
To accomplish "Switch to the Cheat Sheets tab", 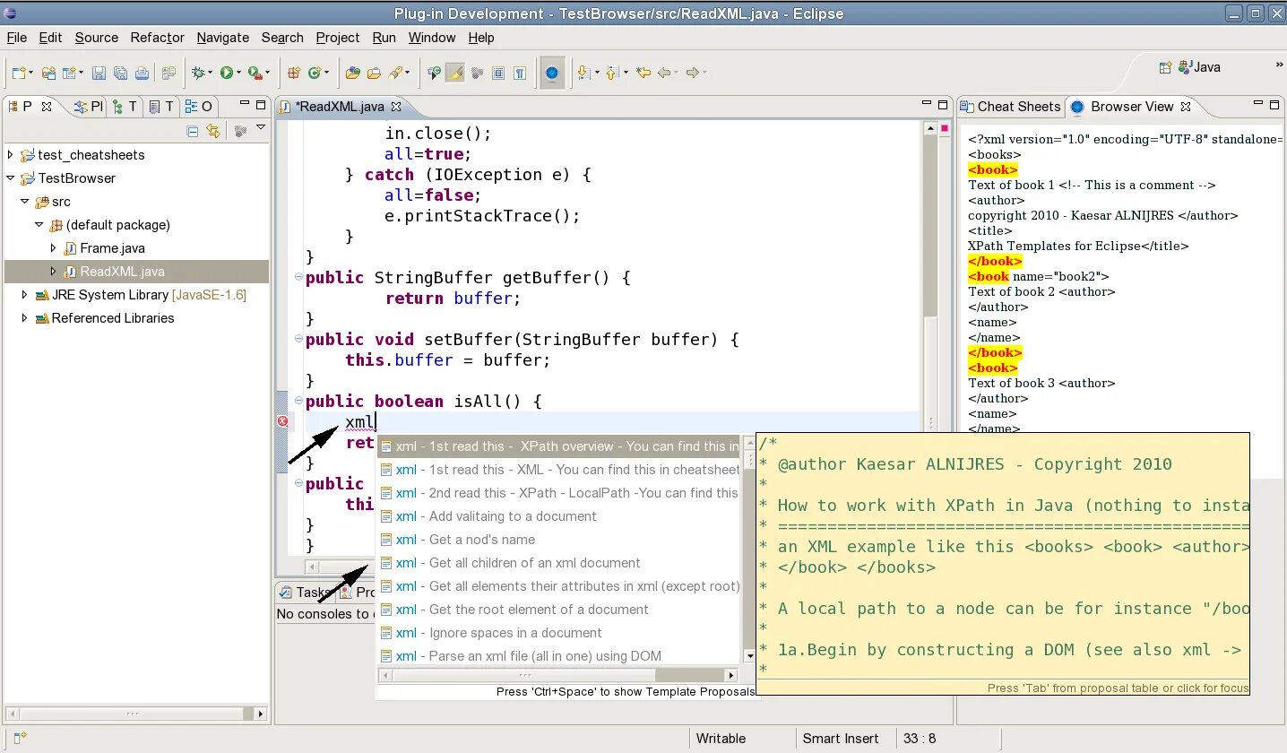I will (x=1010, y=106).
